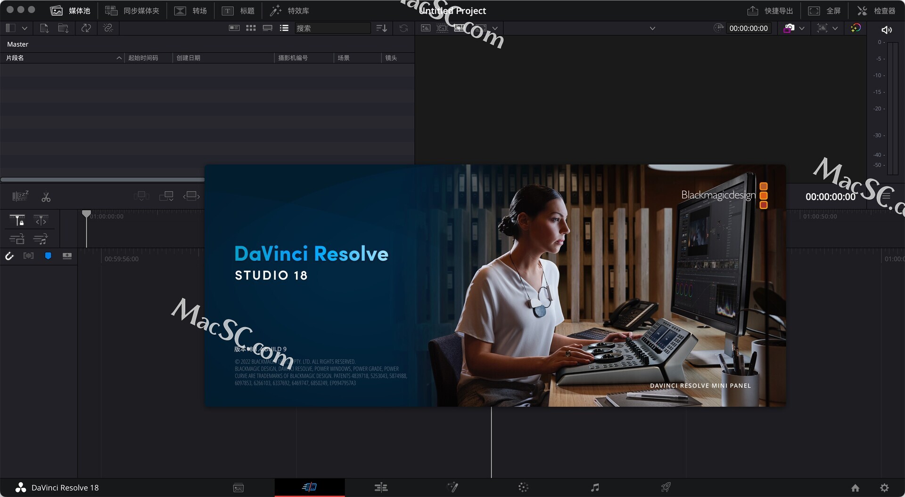Screen dimensions: 905x497
Task: Open the Fairlight music note page
Action: [x=595, y=488]
